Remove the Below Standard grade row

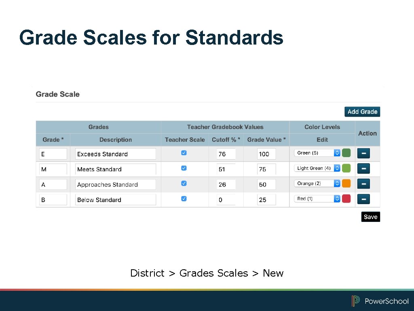point(363,198)
